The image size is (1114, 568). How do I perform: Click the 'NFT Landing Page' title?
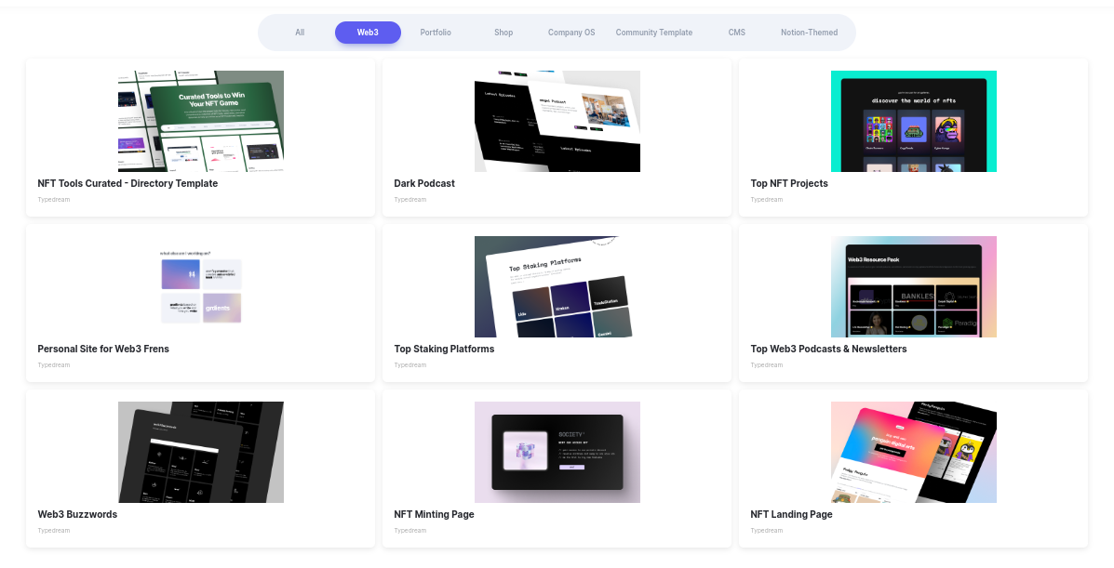pos(791,514)
